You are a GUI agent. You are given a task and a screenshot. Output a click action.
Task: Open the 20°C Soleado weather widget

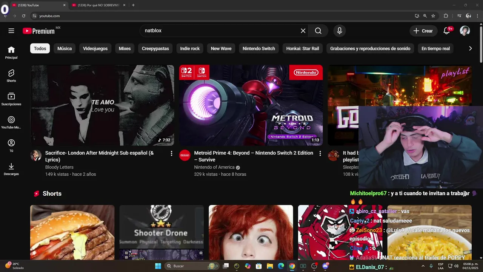(x=14, y=266)
